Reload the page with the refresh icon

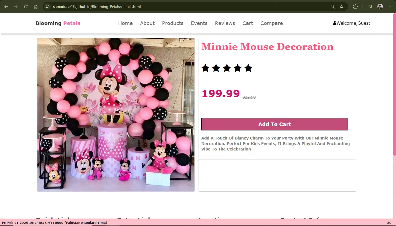pos(26,7)
